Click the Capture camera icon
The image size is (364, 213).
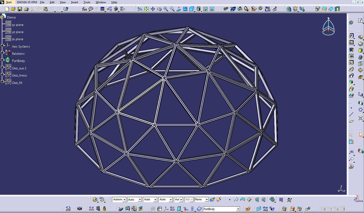(80, 209)
